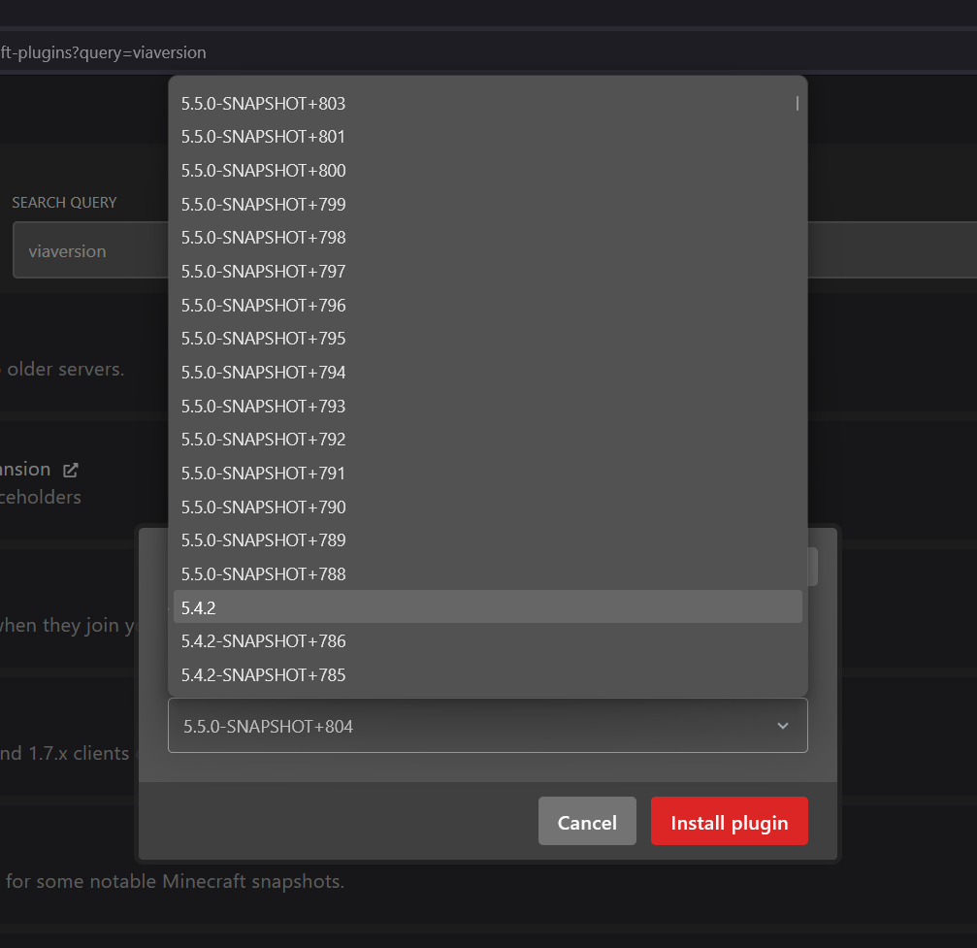977x948 pixels.
Task: Choose 5.5.0-SNAPSHOT+798 from the list
Action: click(x=487, y=238)
